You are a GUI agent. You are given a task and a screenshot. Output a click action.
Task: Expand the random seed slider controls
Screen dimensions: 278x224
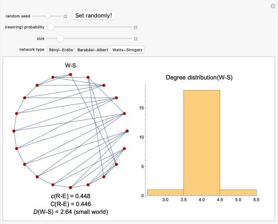pyautogui.click(x=65, y=16)
